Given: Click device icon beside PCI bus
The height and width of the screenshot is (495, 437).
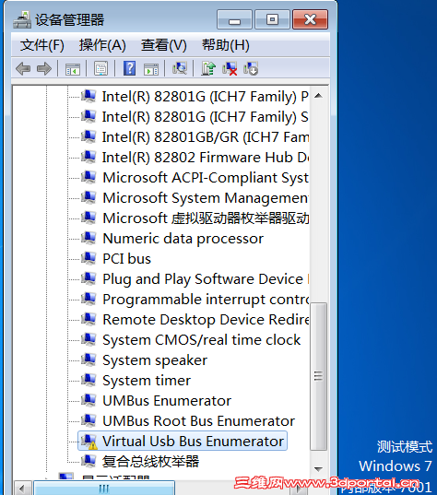Looking at the screenshot, I should click(x=89, y=258).
